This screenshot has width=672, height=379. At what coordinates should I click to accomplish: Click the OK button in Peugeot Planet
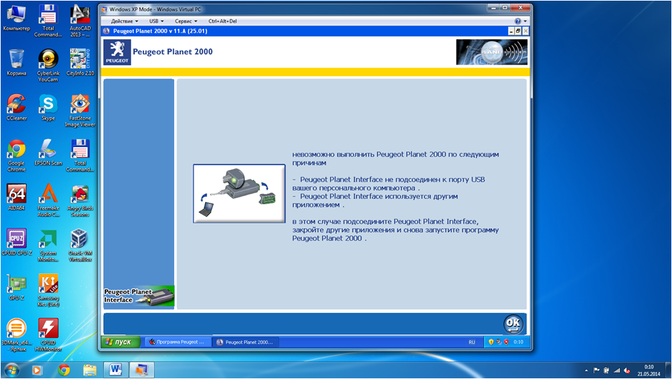click(512, 323)
